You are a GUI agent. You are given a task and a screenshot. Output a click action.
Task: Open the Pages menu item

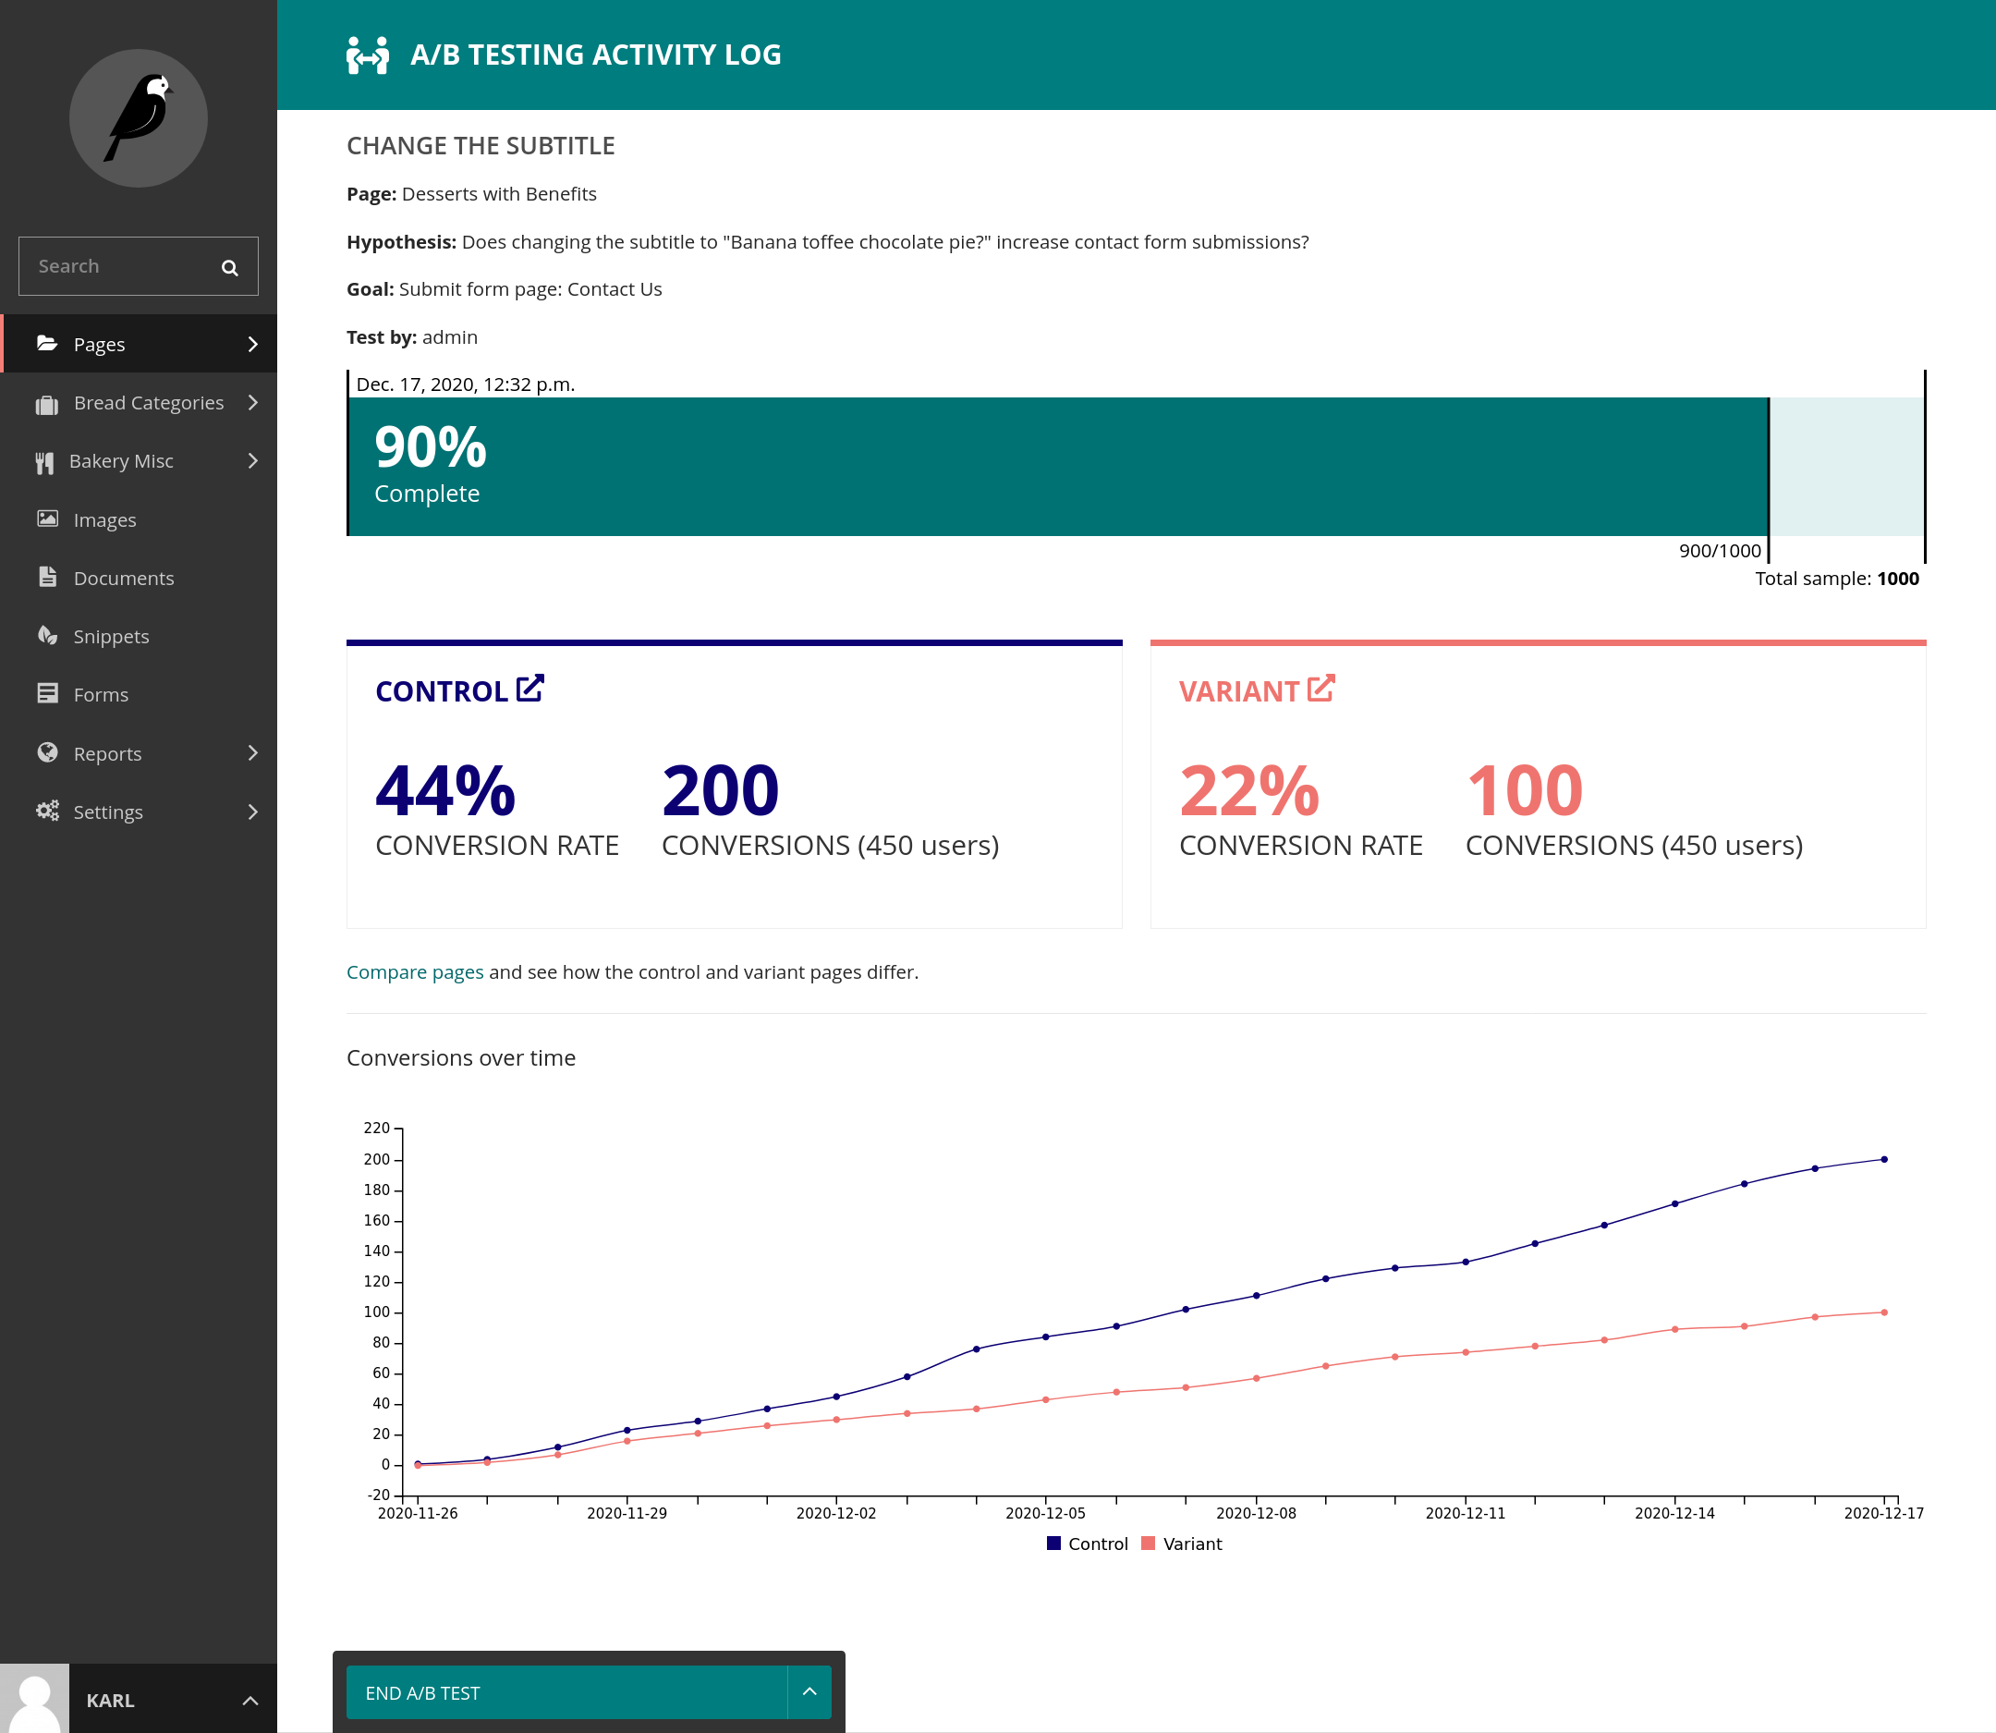point(139,343)
